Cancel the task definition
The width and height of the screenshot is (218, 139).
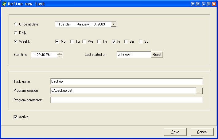coord(202,132)
